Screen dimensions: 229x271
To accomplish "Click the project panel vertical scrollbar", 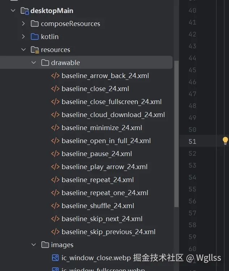I will pyautogui.click(x=176, y=134).
